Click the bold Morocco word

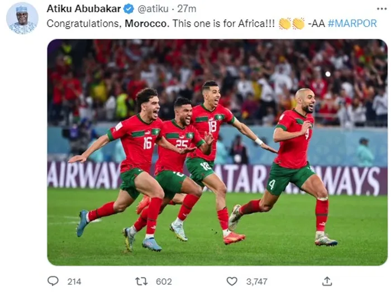click(x=147, y=23)
